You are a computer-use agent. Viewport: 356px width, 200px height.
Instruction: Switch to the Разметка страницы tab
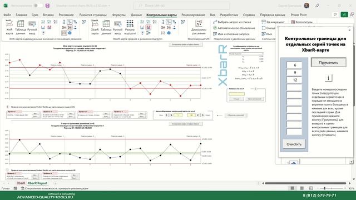click(93, 15)
